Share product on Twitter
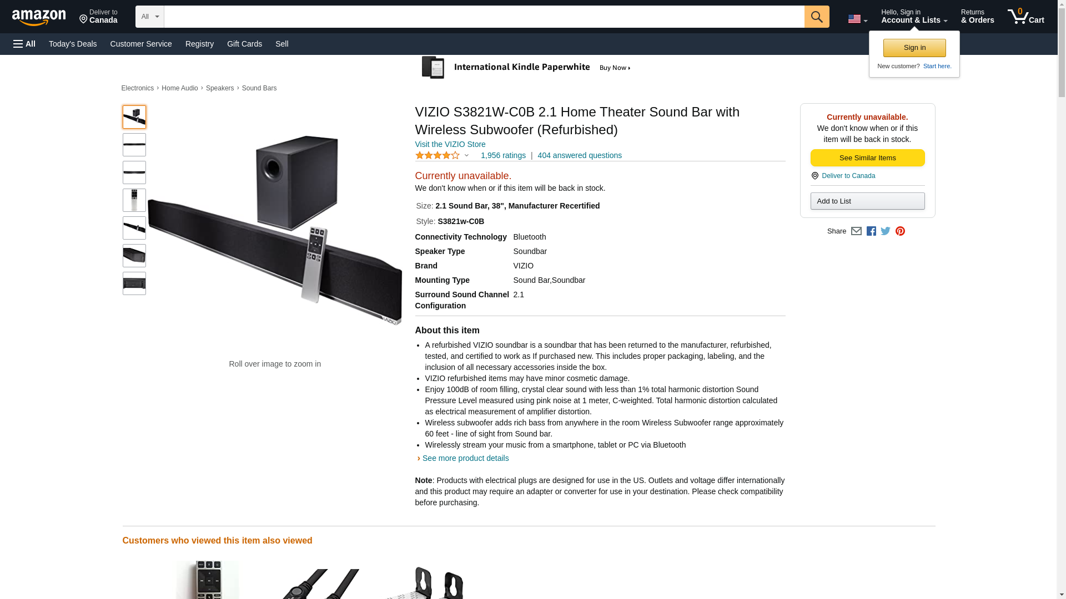This screenshot has height=599, width=1066. coord(886,231)
